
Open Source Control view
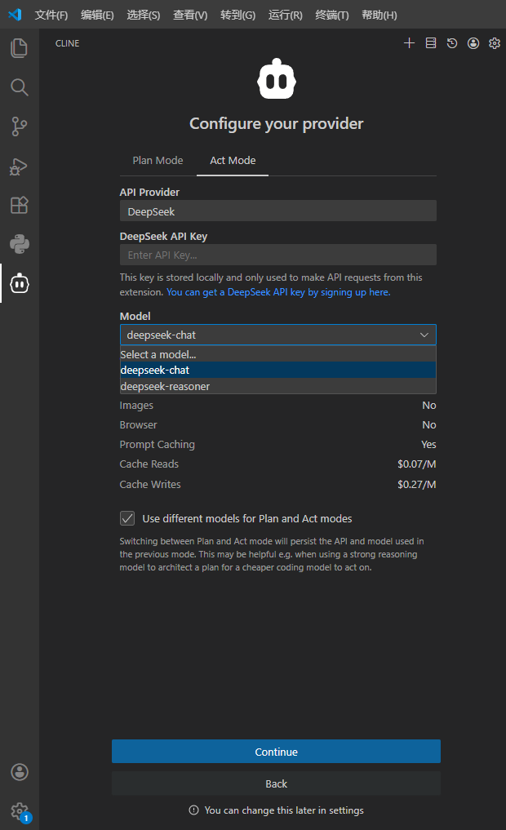coord(19,126)
